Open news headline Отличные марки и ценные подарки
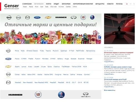The height and width of the screenshot is (104, 139). coord(119,52)
